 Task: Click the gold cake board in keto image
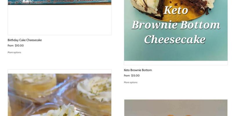184,16
